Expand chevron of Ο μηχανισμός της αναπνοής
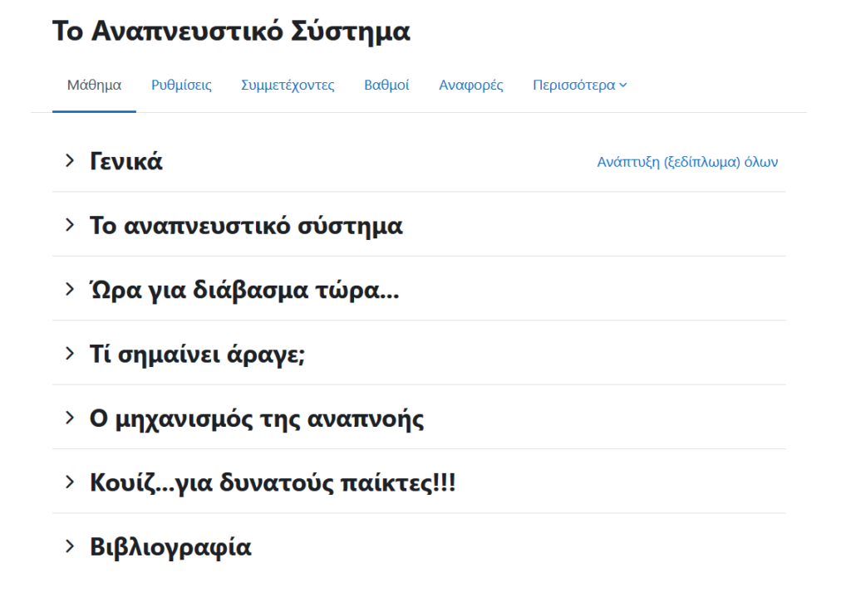 pos(70,418)
